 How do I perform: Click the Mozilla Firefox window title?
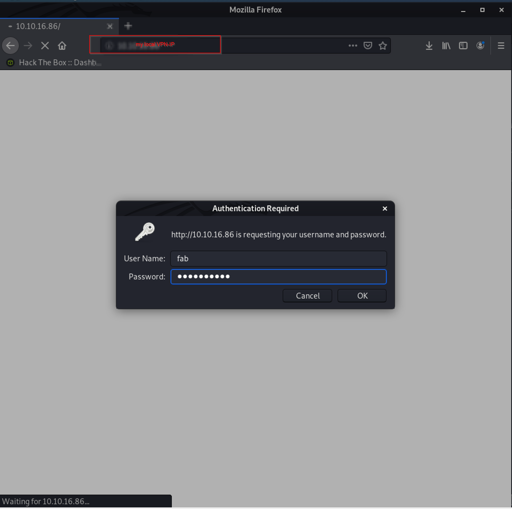pos(255,10)
